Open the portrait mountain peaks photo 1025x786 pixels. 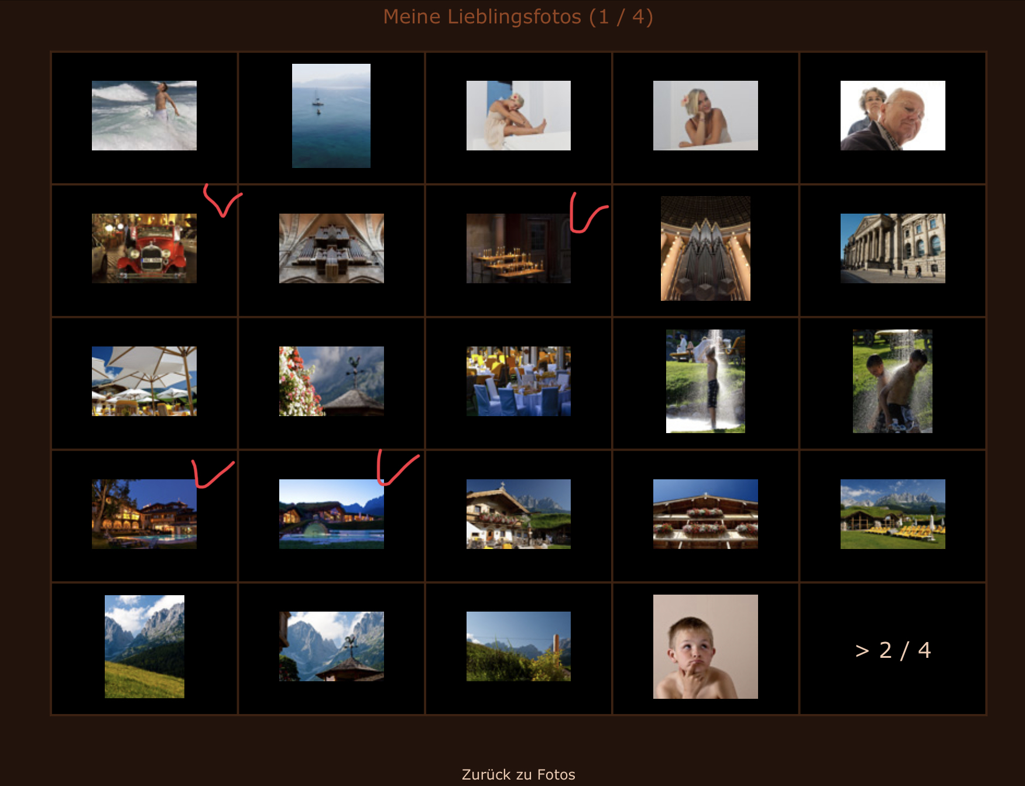coord(145,647)
